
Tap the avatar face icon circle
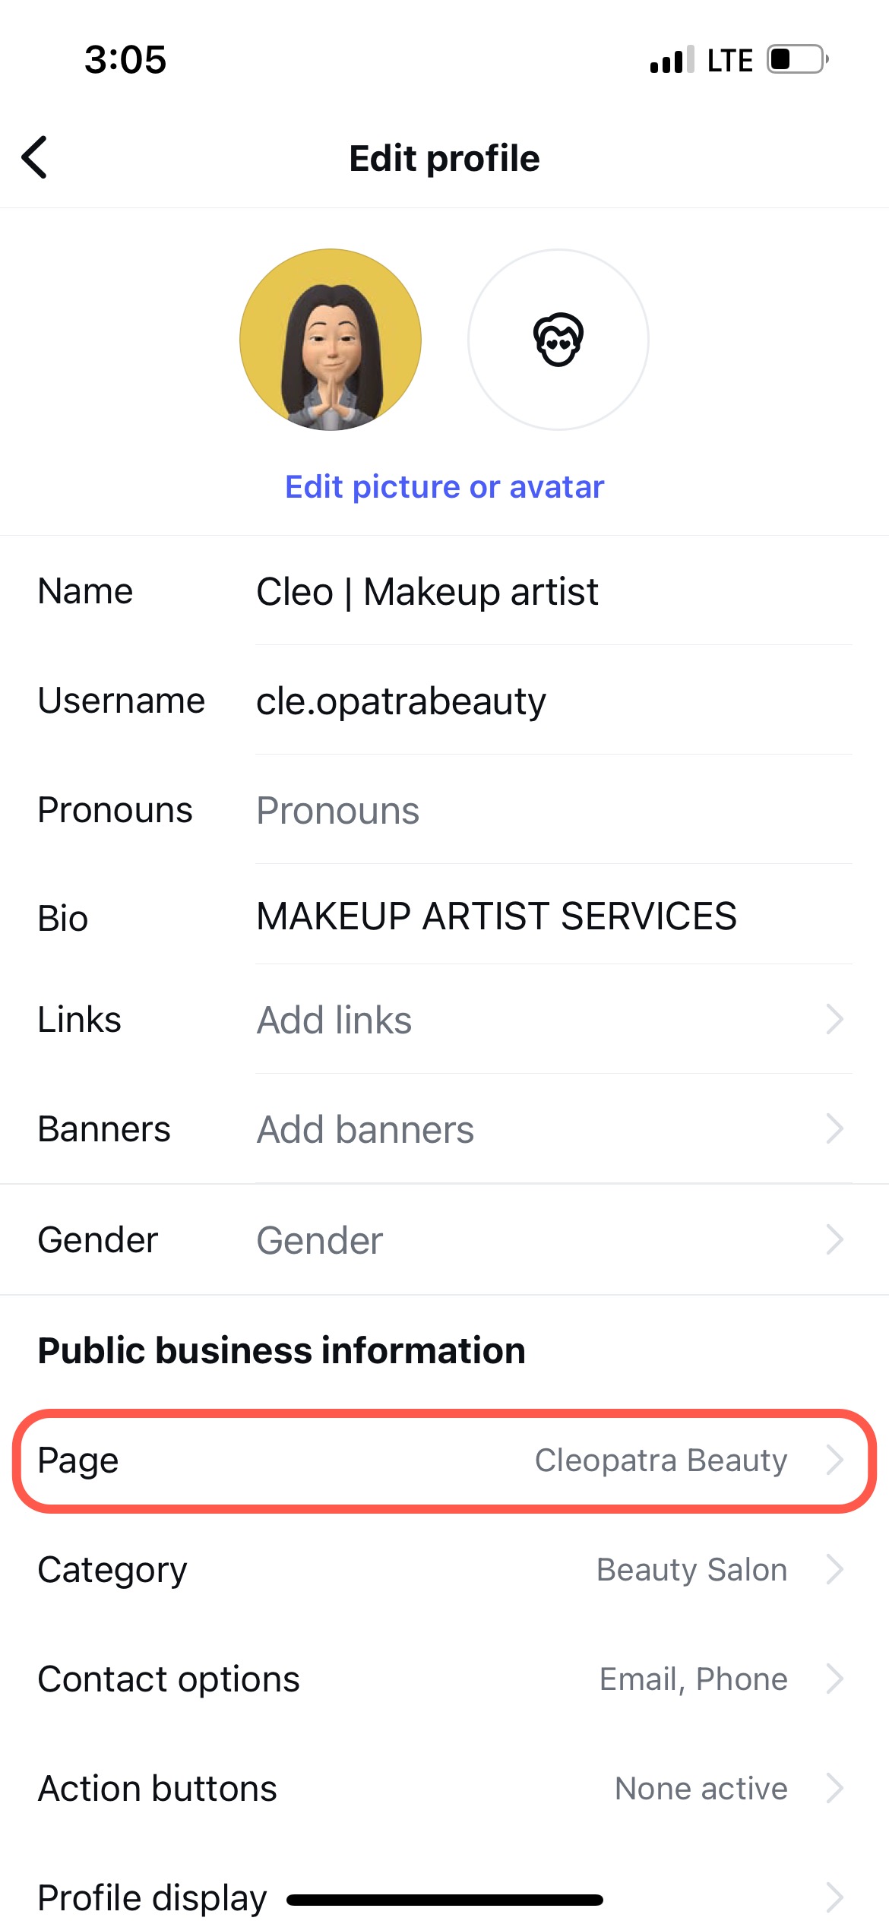coord(558,340)
